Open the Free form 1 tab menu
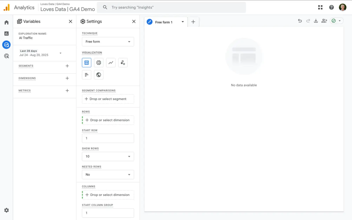The image size is (352, 220). [x=183, y=22]
